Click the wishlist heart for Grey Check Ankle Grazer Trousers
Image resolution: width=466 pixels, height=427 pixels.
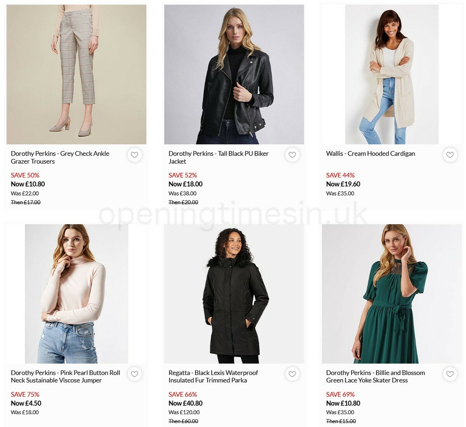click(135, 155)
